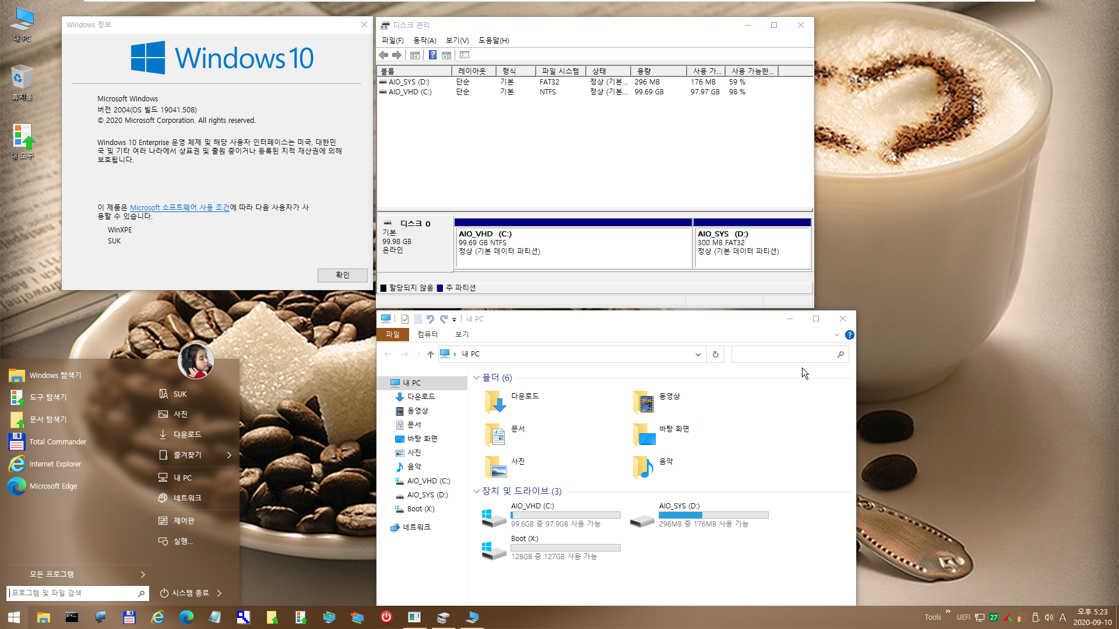Click AIO_SYS (D:) usage bar

click(x=713, y=515)
